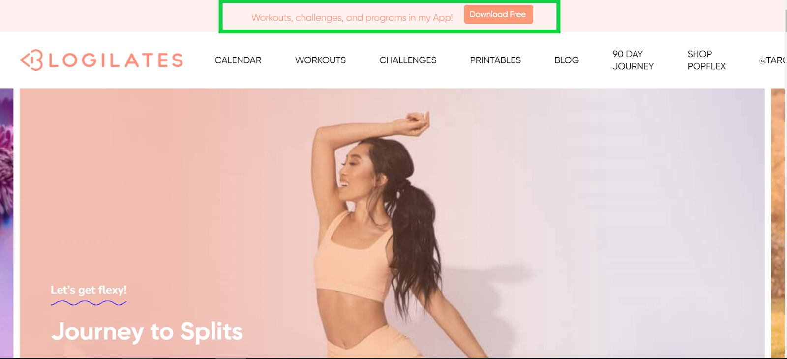This screenshot has width=787, height=359.
Task: Select the PRINTABLES navigation link
Action: [495, 60]
